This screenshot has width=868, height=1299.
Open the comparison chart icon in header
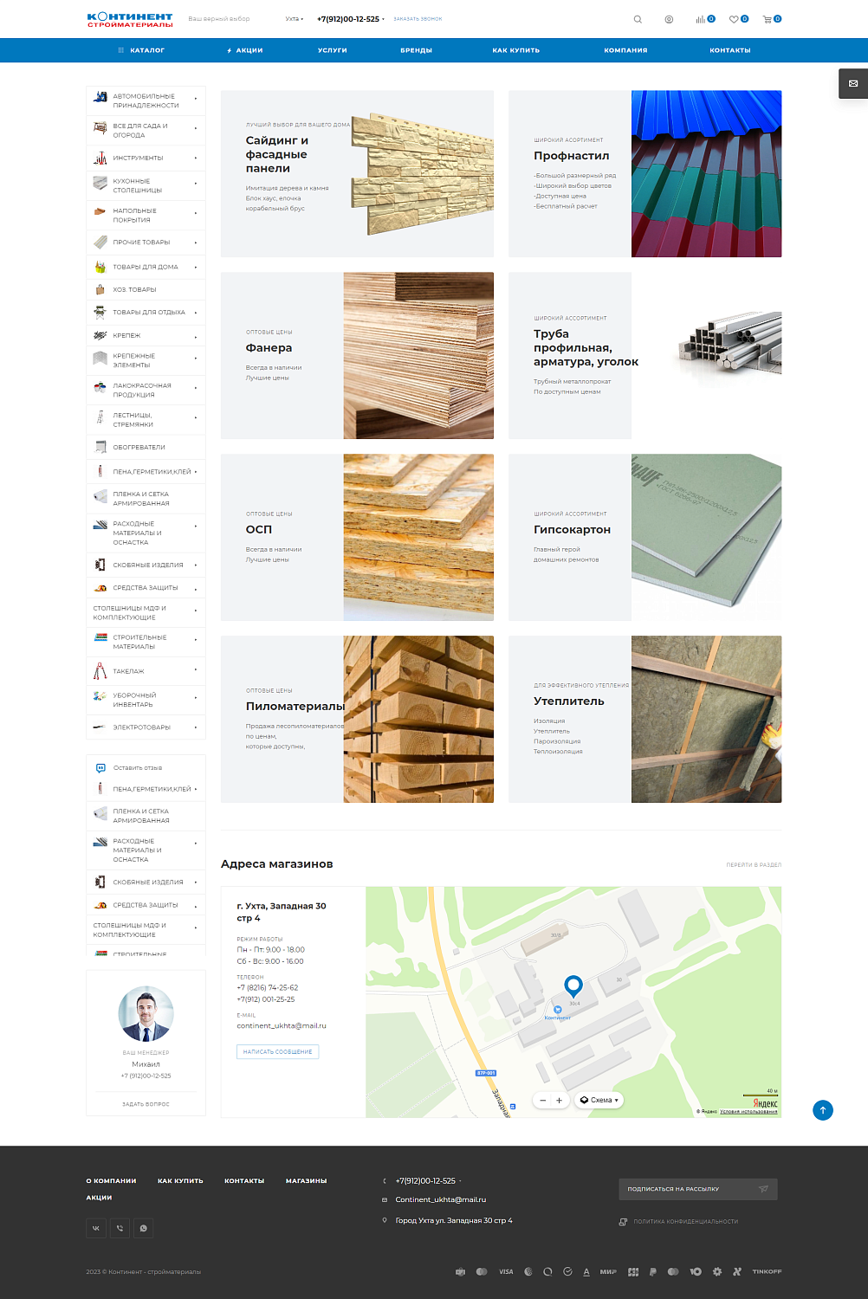(x=700, y=19)
